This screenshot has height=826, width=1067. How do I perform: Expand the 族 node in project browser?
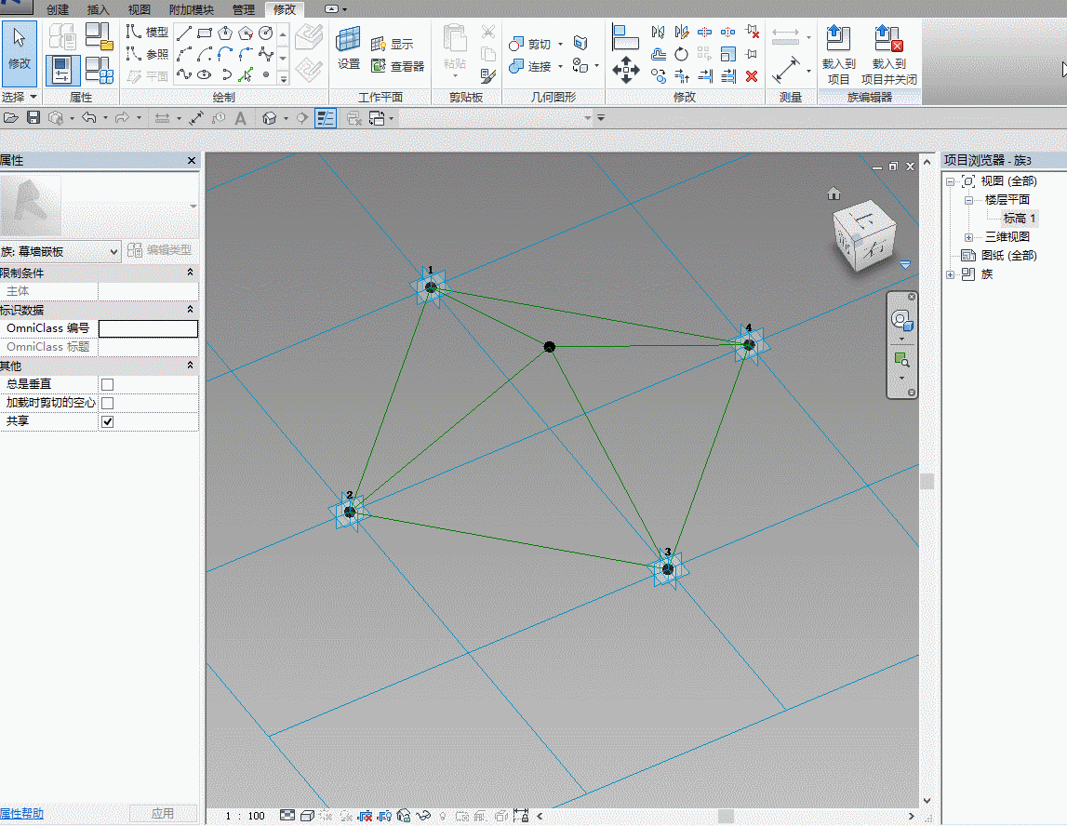pos(950,274)
